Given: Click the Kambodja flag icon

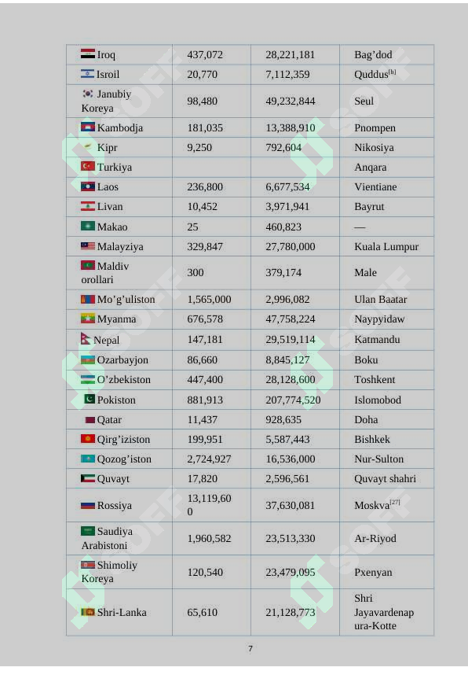Looking at the screenshot, I should pyautogui.click(x=88, y=127).
